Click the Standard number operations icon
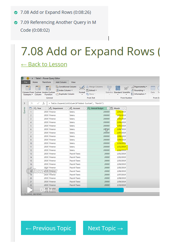Viewport: 174px width, 245px height. [118, 88]
